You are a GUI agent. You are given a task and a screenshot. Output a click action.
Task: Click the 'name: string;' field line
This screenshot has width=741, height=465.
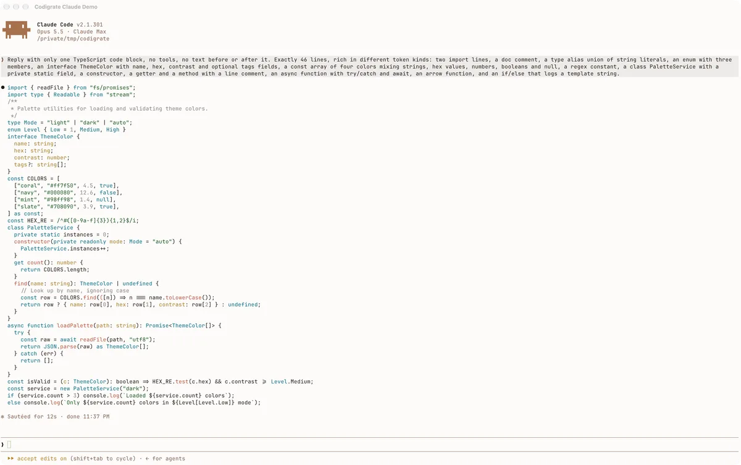click(x=35, y=143)
